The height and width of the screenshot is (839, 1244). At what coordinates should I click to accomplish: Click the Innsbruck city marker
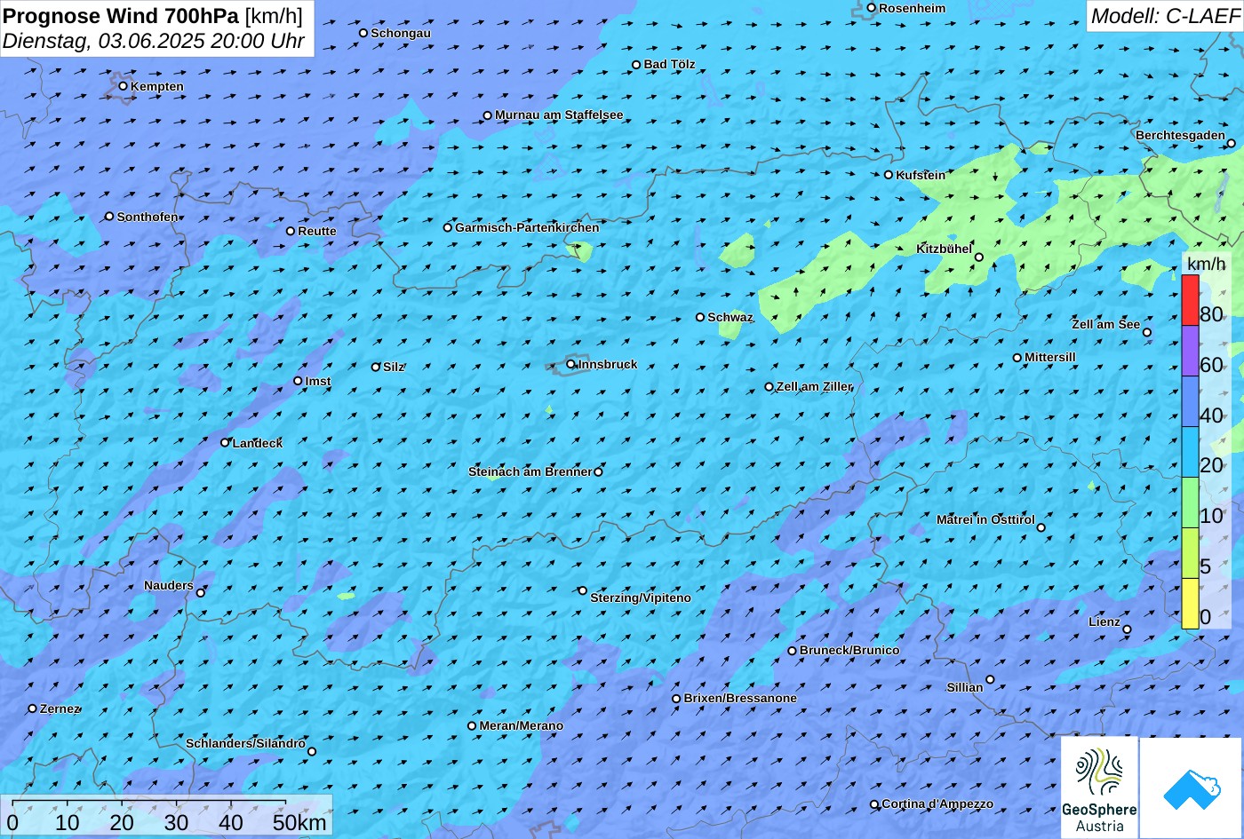coord(570,364)
